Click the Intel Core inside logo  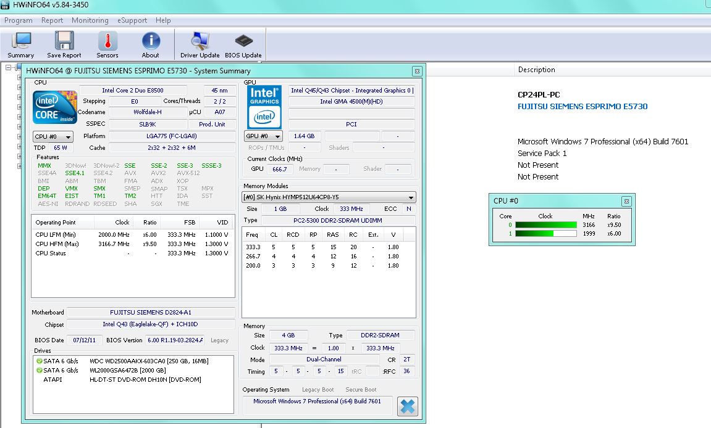coord(55,107)
